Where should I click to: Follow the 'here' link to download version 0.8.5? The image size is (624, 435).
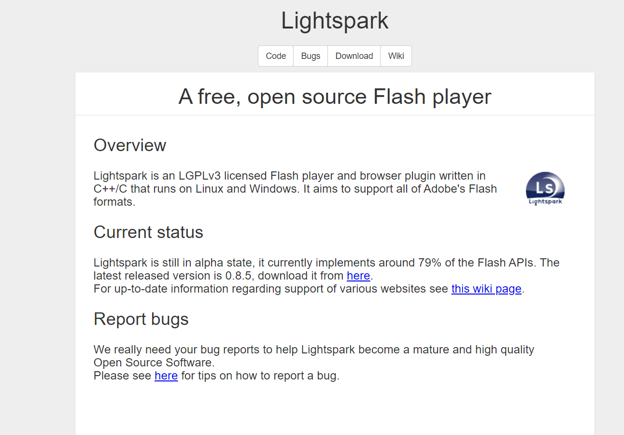tap(358, 276)
